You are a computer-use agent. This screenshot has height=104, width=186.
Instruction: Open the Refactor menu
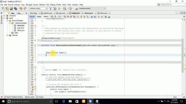42,5
